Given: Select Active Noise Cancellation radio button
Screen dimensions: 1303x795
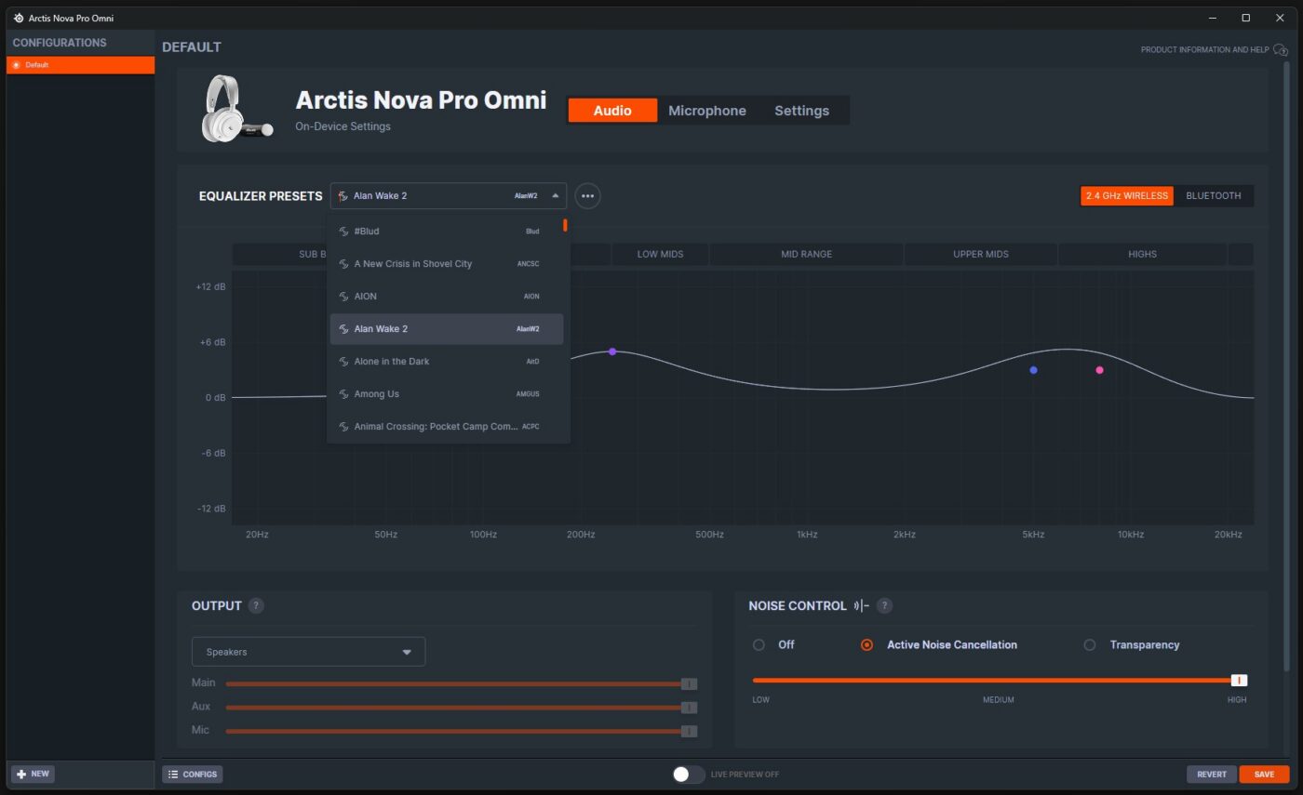Looking at the screenshot, I should pyautogui.click(x=866, y=644).
